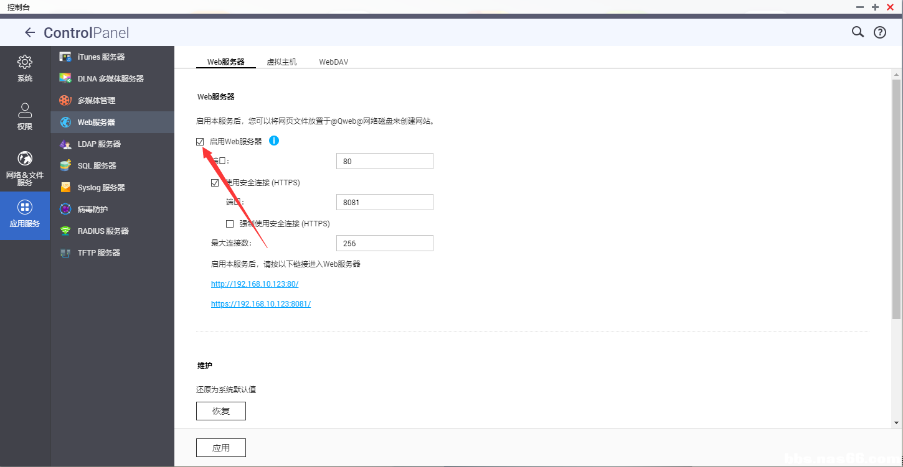
Task: Open DLNA 多媒体服务器 settings
Action: (x=110, y=79)
